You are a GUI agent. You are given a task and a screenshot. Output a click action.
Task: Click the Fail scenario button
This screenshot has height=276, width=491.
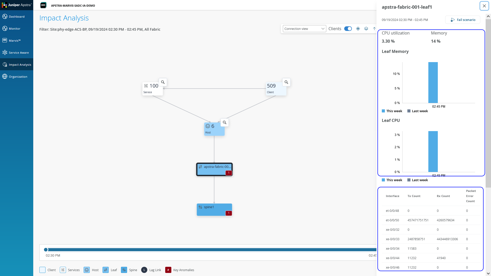click(x=463, y=20)
